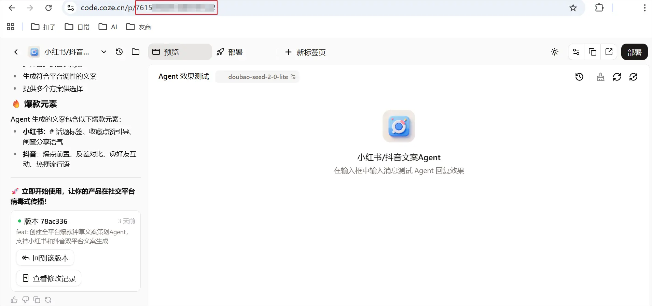Open the version history icon beside the project name

pos(119,52)
